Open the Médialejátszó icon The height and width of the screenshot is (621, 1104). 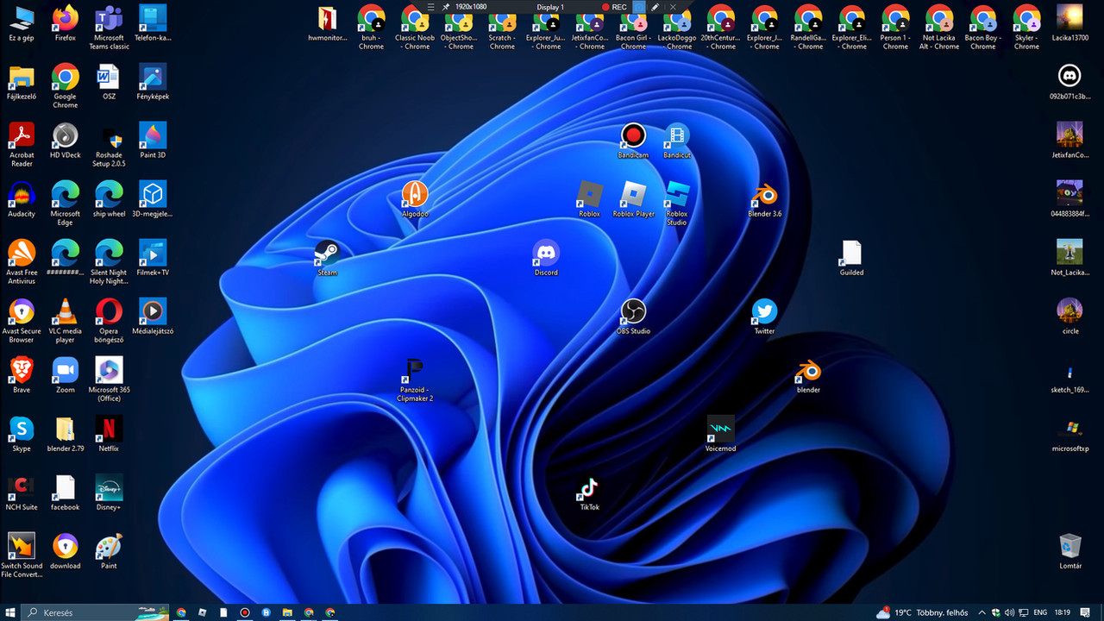(x=153, y=317)
